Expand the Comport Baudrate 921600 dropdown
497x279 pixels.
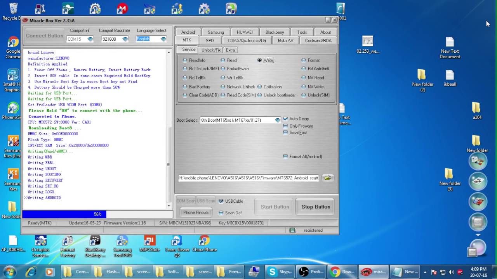point(125,39)
